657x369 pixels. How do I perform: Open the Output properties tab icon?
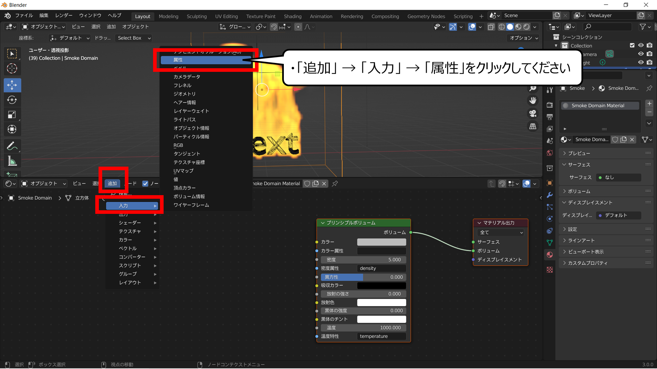(550, 117)
